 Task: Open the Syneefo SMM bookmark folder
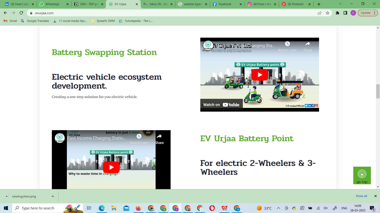point(103,21)
